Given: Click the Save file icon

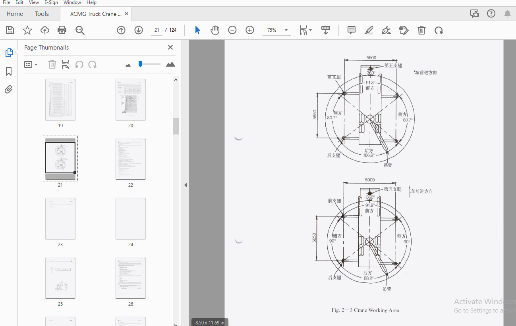Looking at the screenshot, I should click(10, 30).
